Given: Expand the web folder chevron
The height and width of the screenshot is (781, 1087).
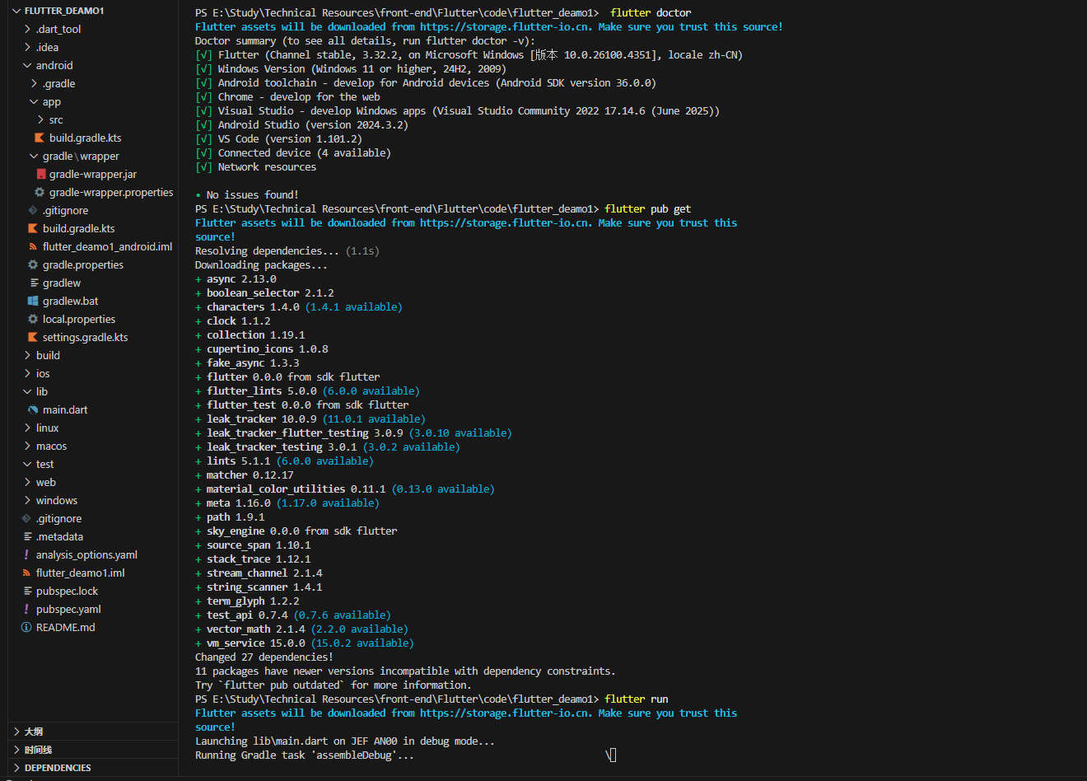Looking at the screenshot, I should tap(28, 482).
